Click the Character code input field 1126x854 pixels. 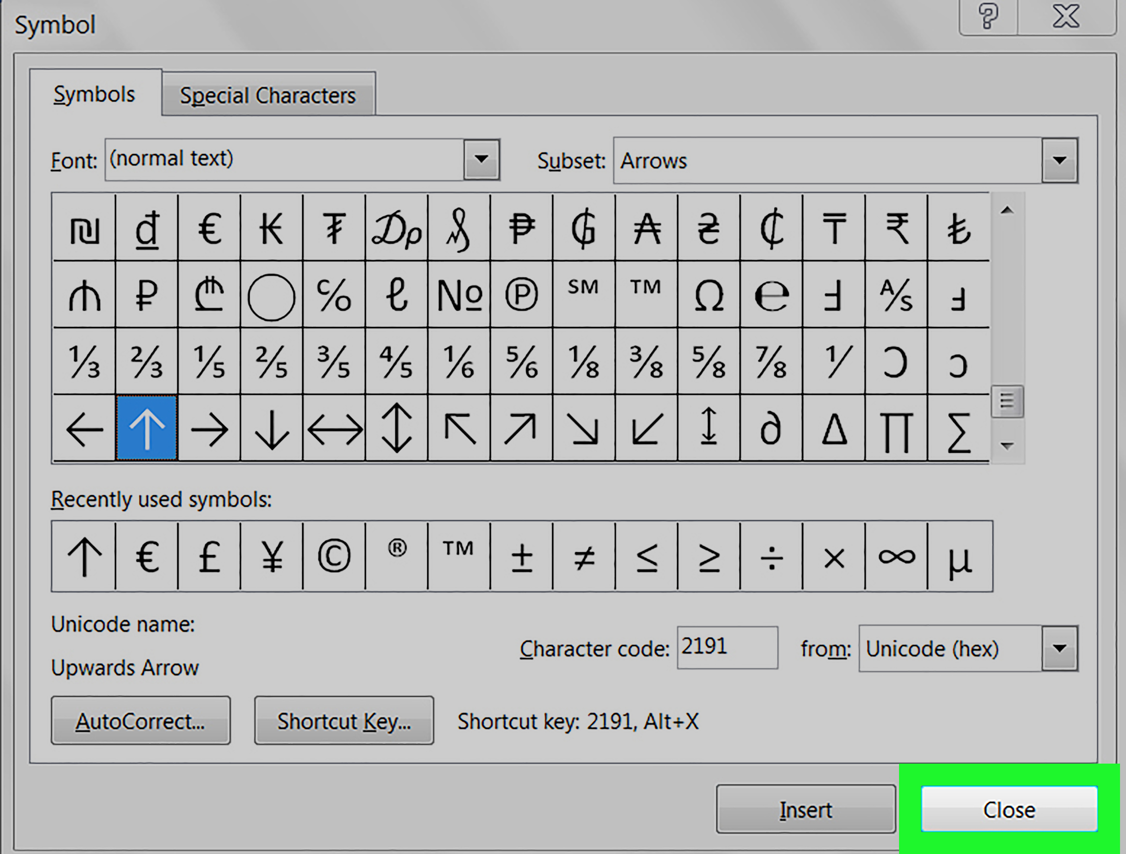click(x=726, y=648)
